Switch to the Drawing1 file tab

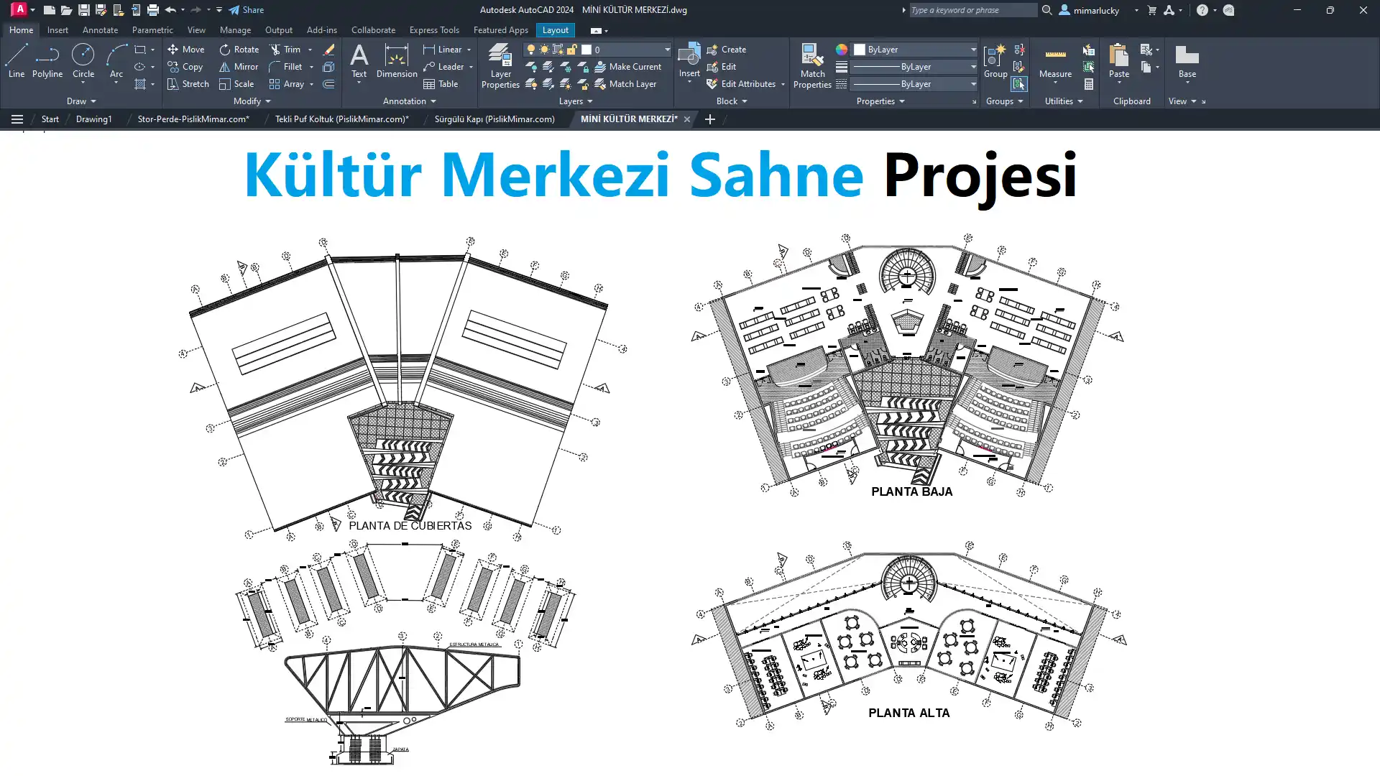tap(94, 119)
